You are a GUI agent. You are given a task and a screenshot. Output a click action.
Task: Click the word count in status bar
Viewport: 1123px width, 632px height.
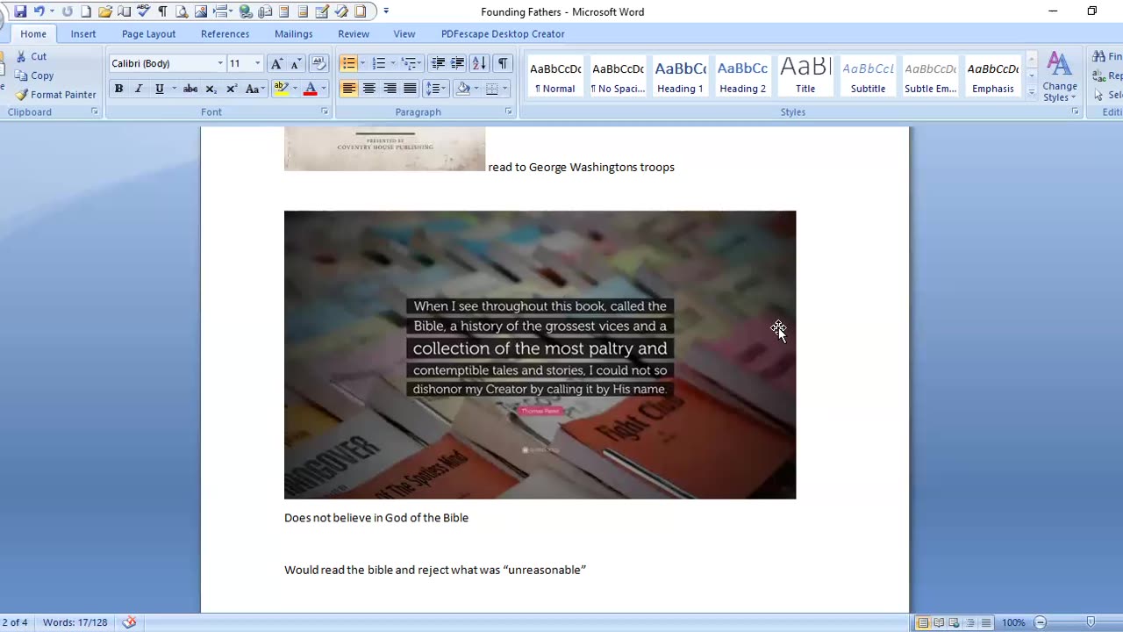click(75, 622)
